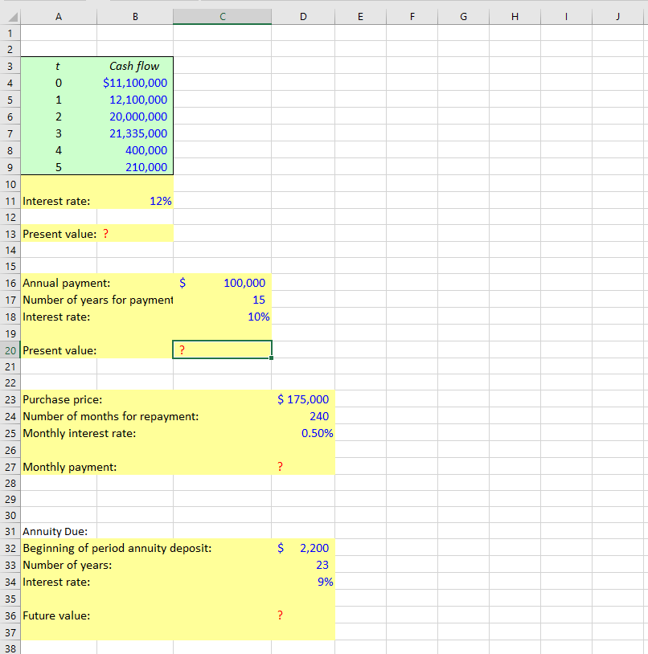Click 'Number of years:' label in row 33
Screen dimensions: 648x654
[68, 565]
